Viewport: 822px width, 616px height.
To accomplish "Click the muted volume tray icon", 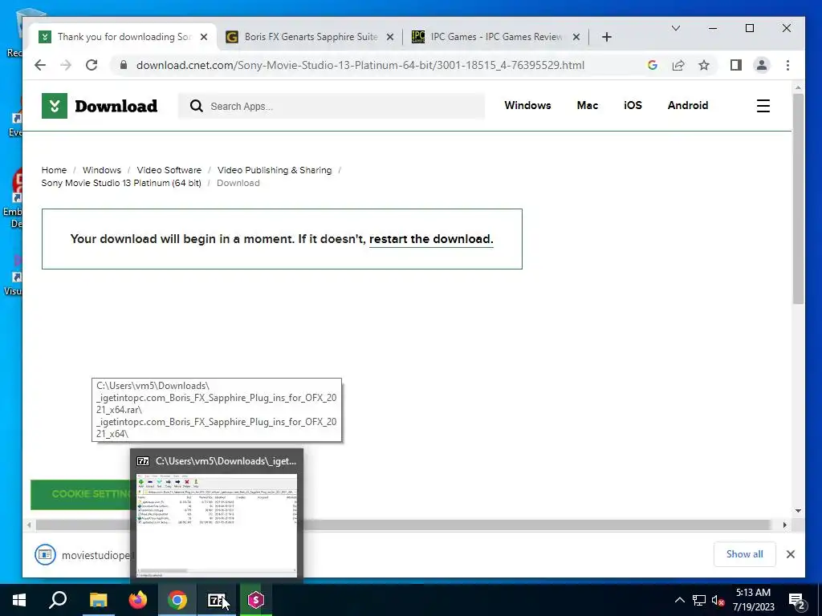I will pos(718,600).
